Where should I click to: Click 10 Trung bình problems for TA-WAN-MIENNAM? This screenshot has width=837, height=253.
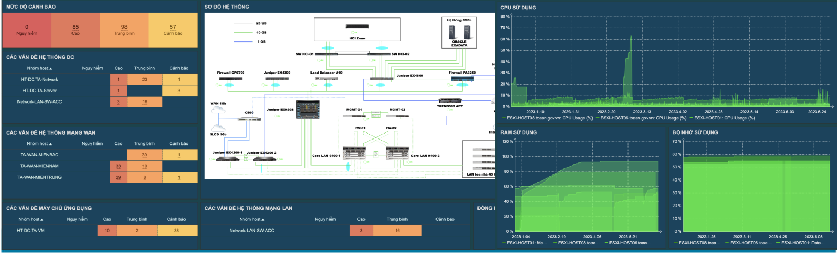[145, 166]
